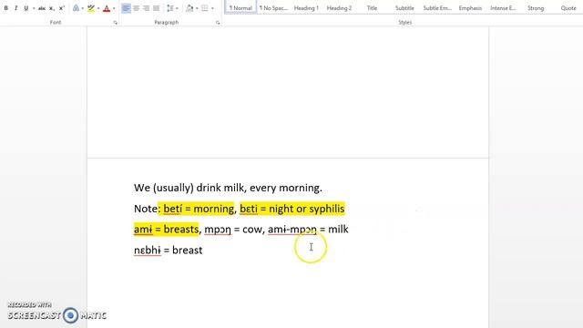
Task: Apply paragraph shading
Action: click(x=189, y=8)
